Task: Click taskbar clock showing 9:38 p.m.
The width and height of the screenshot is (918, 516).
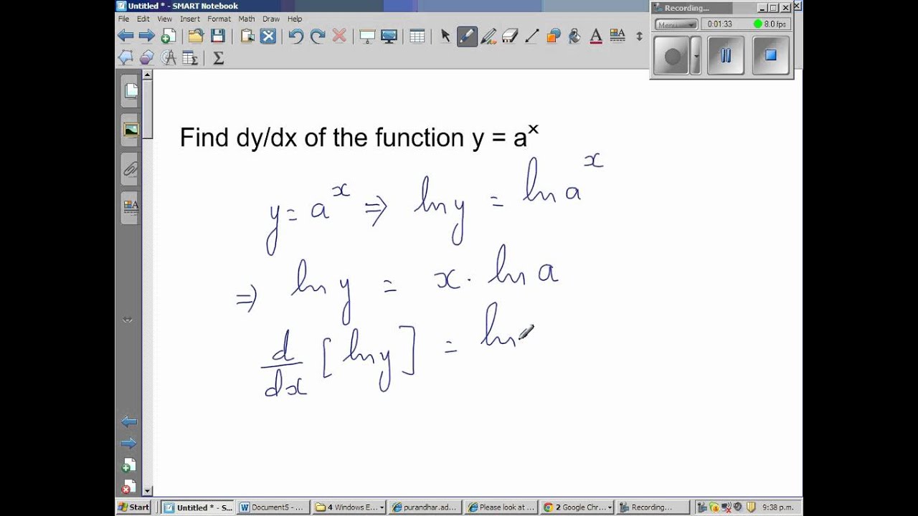Action: (779, 507)
